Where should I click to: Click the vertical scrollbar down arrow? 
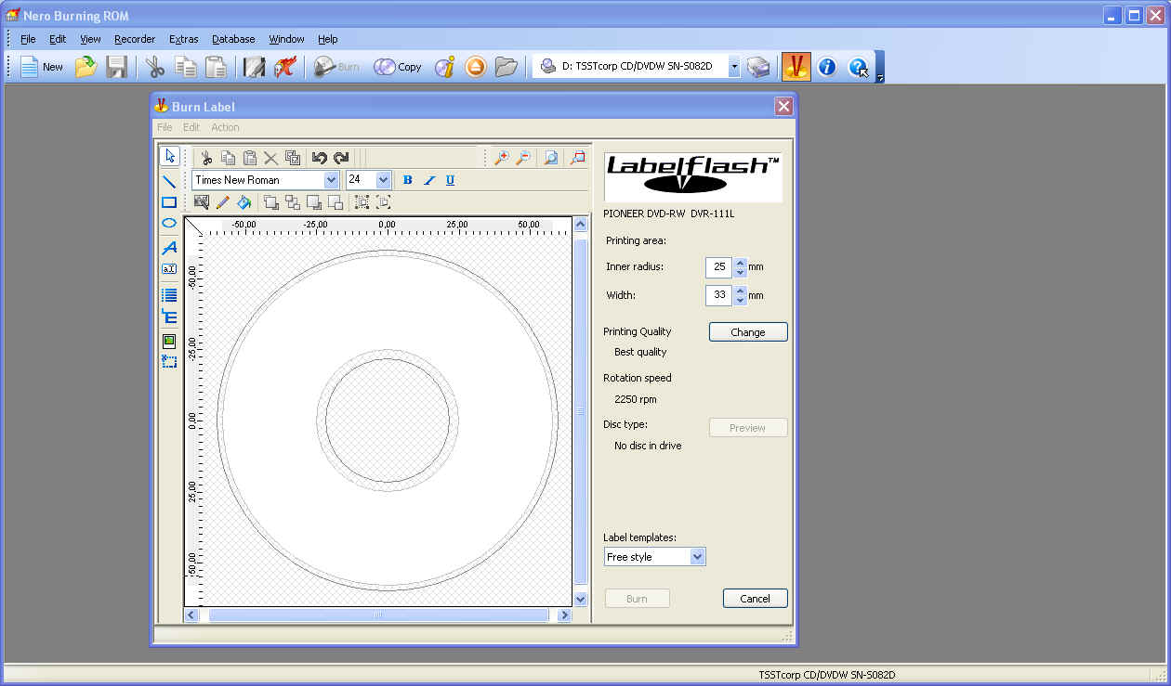click(581, 600)
